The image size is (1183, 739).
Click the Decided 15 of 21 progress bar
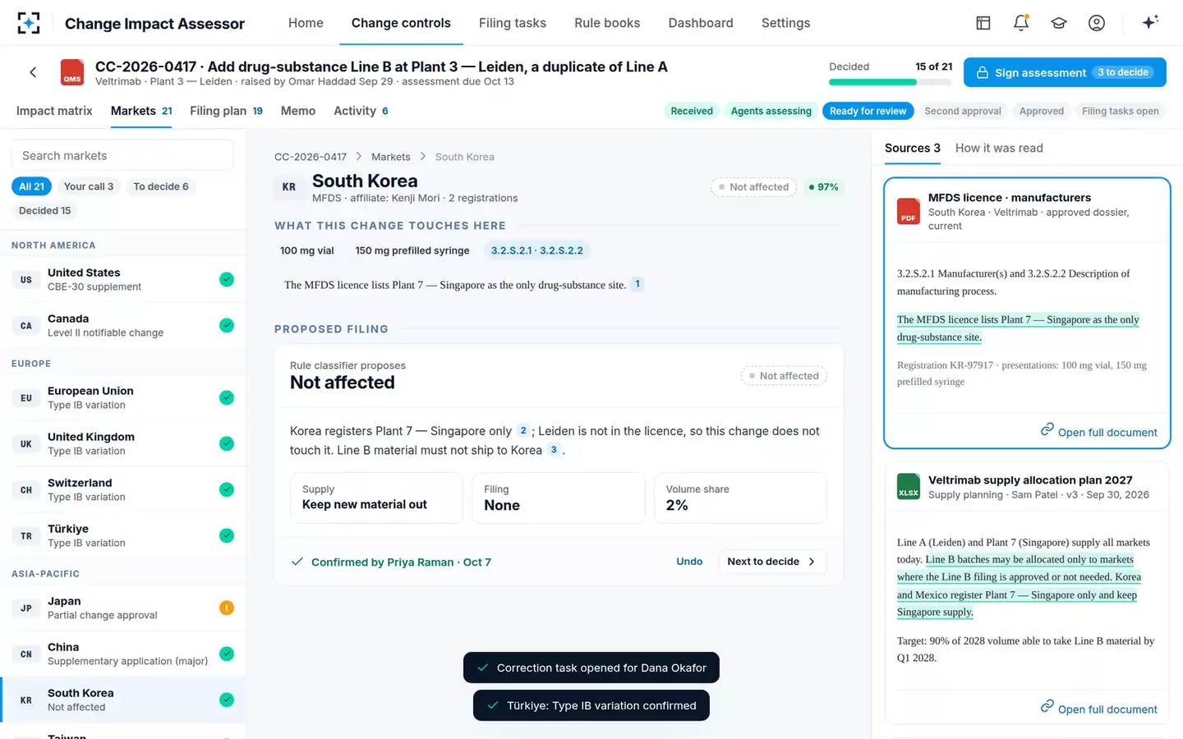coord(891,82)
